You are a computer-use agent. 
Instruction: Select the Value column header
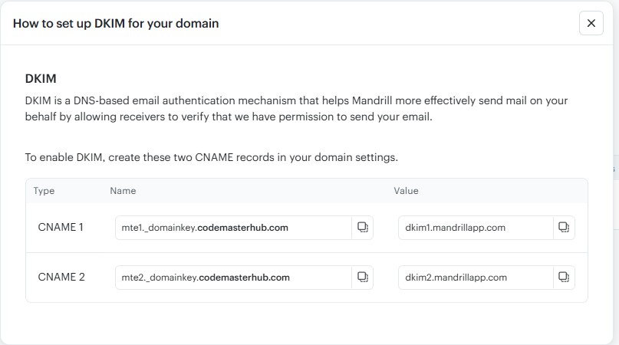(x=406, y=191)
